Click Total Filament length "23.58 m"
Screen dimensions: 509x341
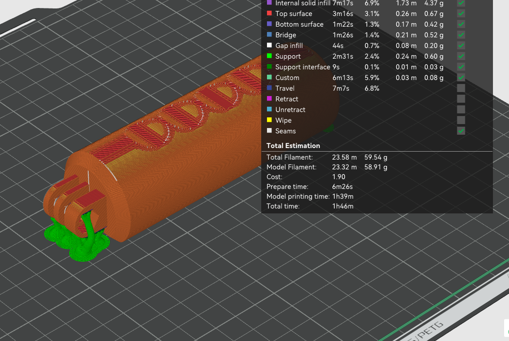345,157
